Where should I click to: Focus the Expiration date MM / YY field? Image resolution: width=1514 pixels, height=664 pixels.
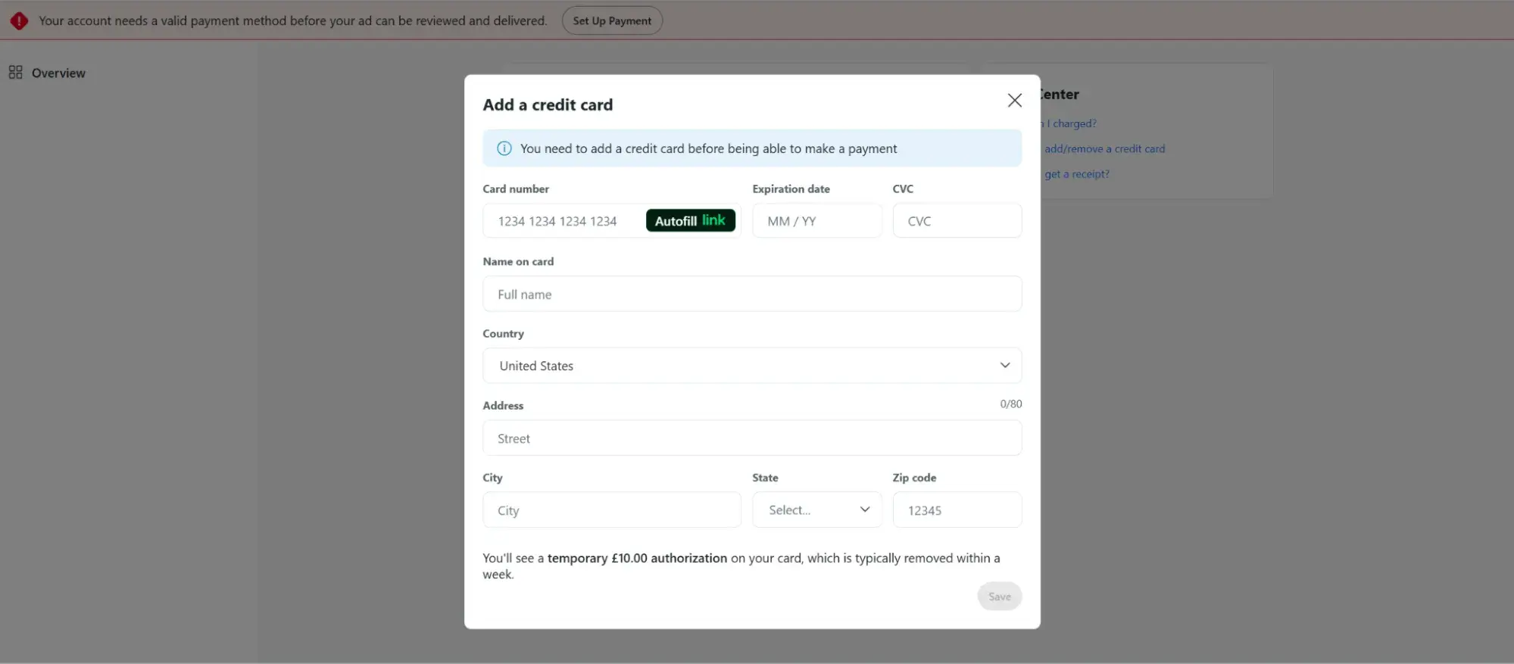816,220
